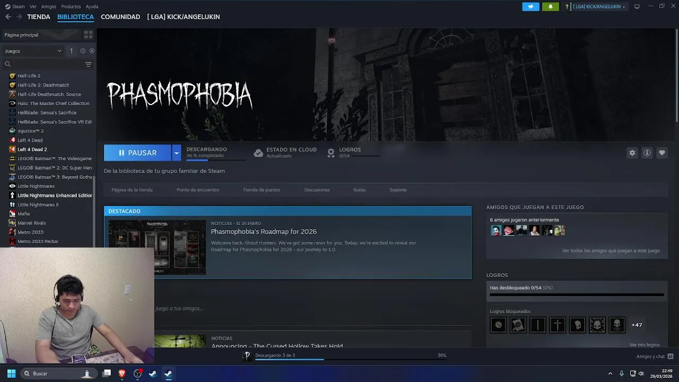Click Ver mis logros link
Screen dimensions: 679x382
pyautogui.click(x=645, y=344)
